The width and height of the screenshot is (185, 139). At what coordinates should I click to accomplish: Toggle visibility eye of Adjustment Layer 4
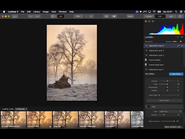click(x=182, y=46)
